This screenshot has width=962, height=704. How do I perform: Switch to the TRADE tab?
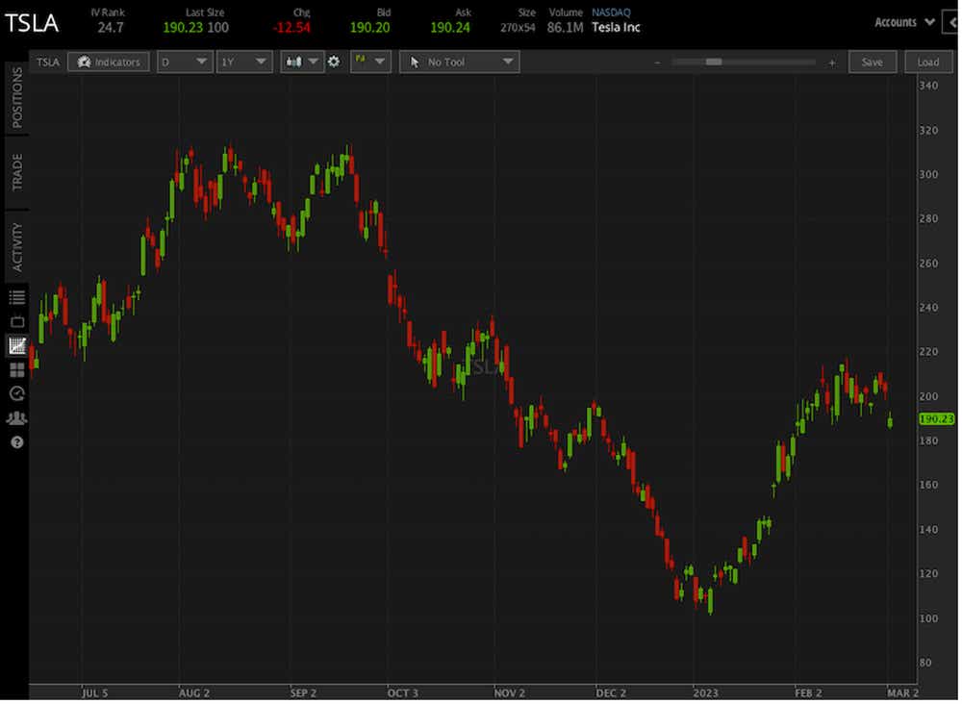click(16, 173)
